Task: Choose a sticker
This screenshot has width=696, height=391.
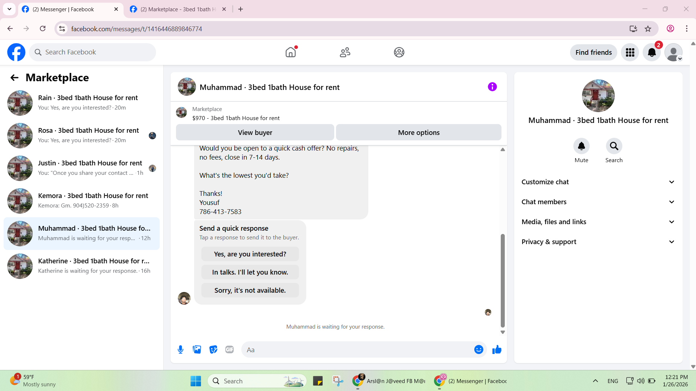Action: (x=213, y=350)
